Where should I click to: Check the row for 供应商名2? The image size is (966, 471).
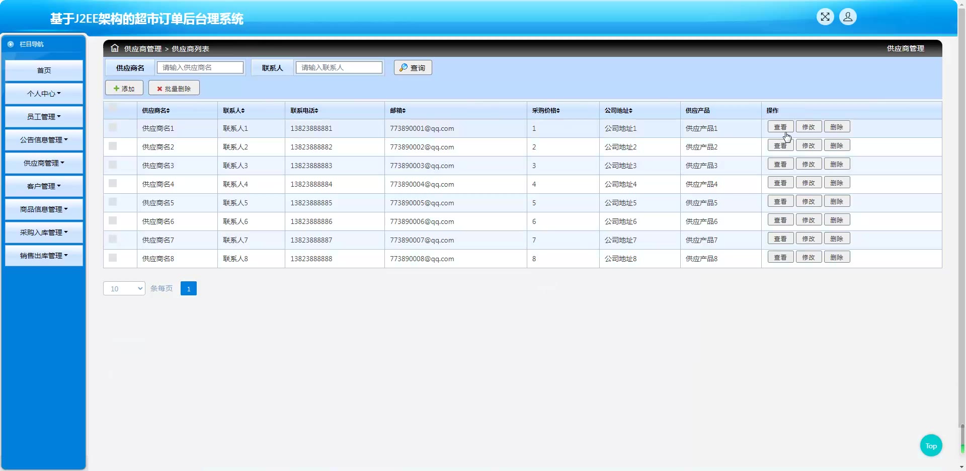(113, 146)
